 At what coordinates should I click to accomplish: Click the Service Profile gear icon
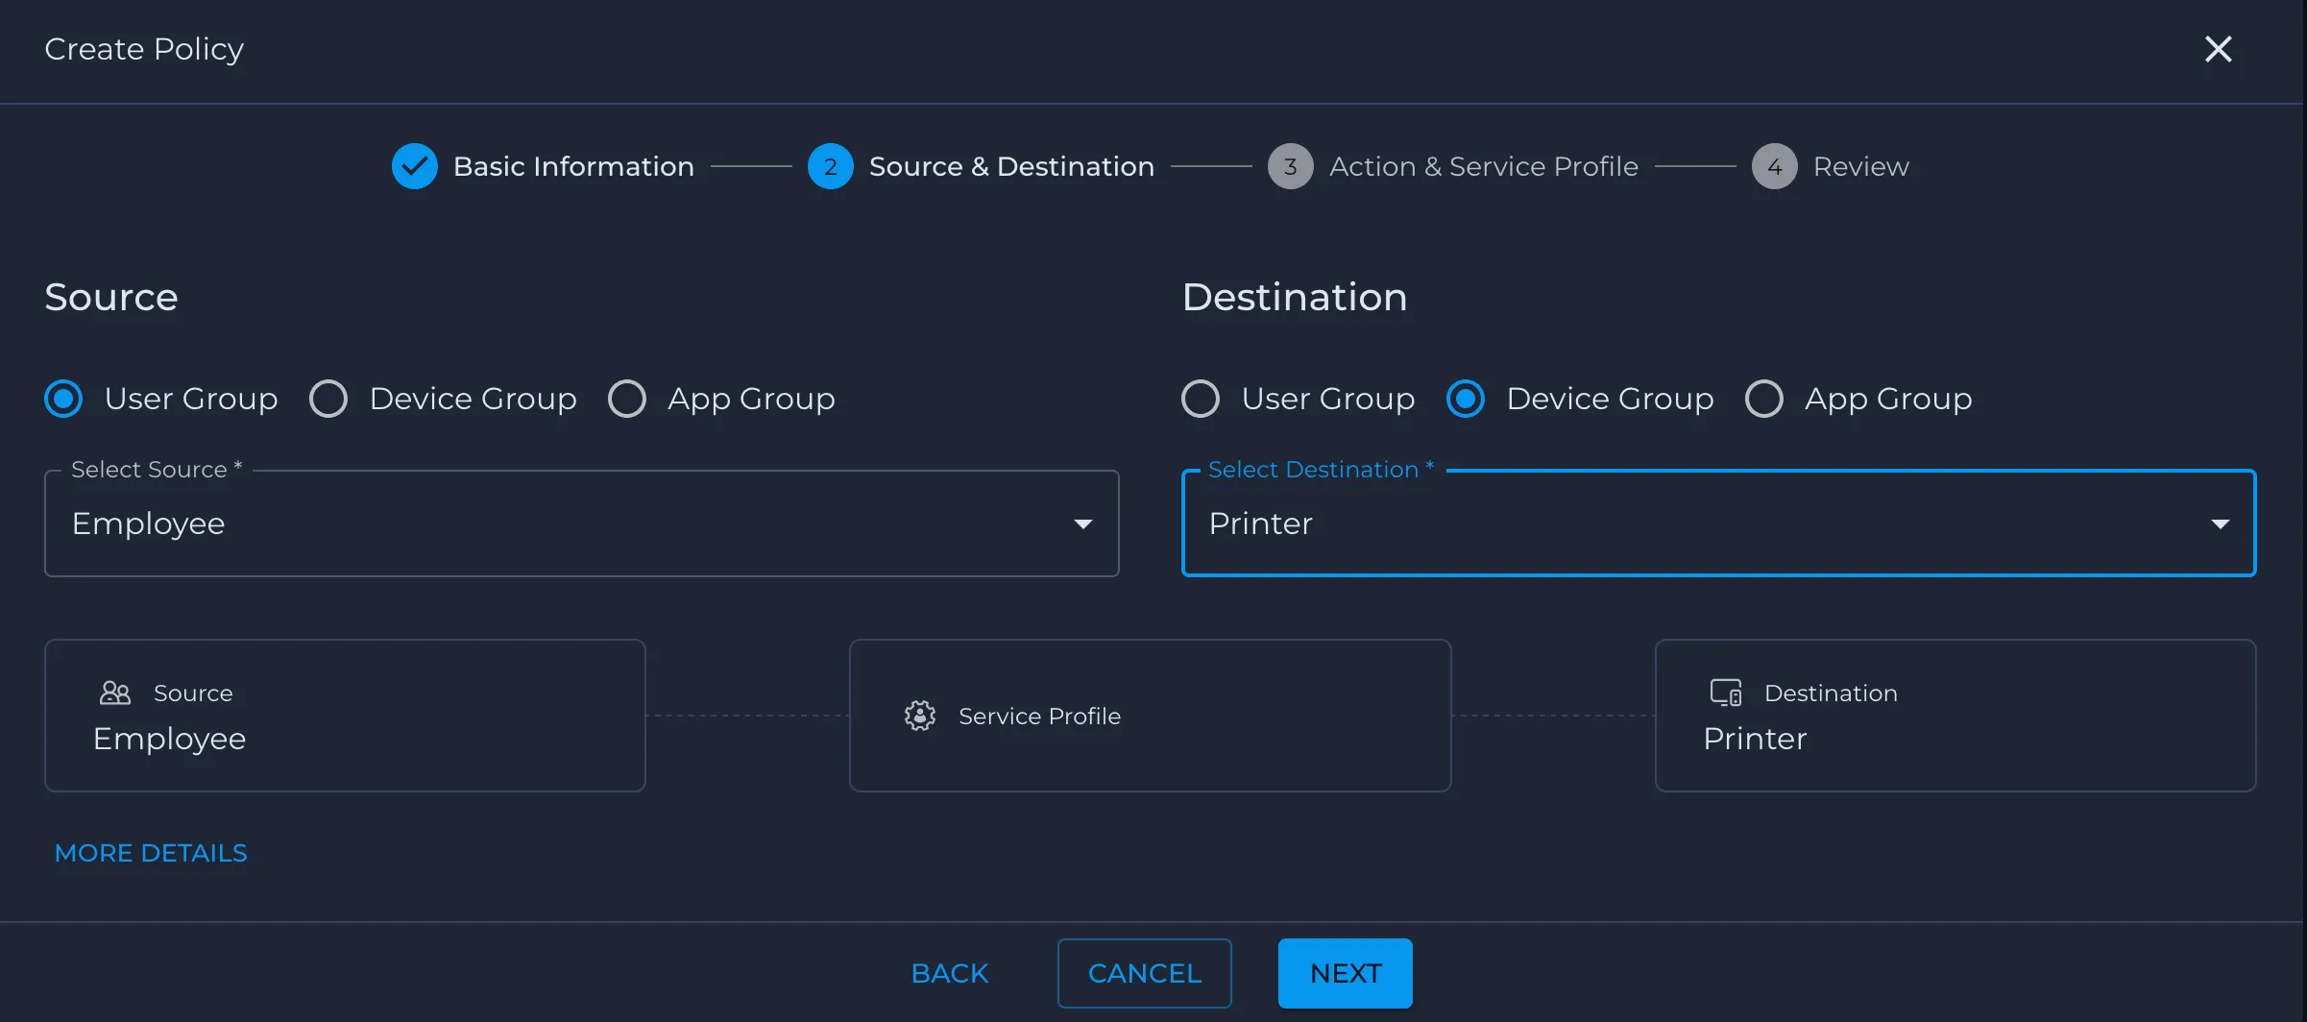920,716
